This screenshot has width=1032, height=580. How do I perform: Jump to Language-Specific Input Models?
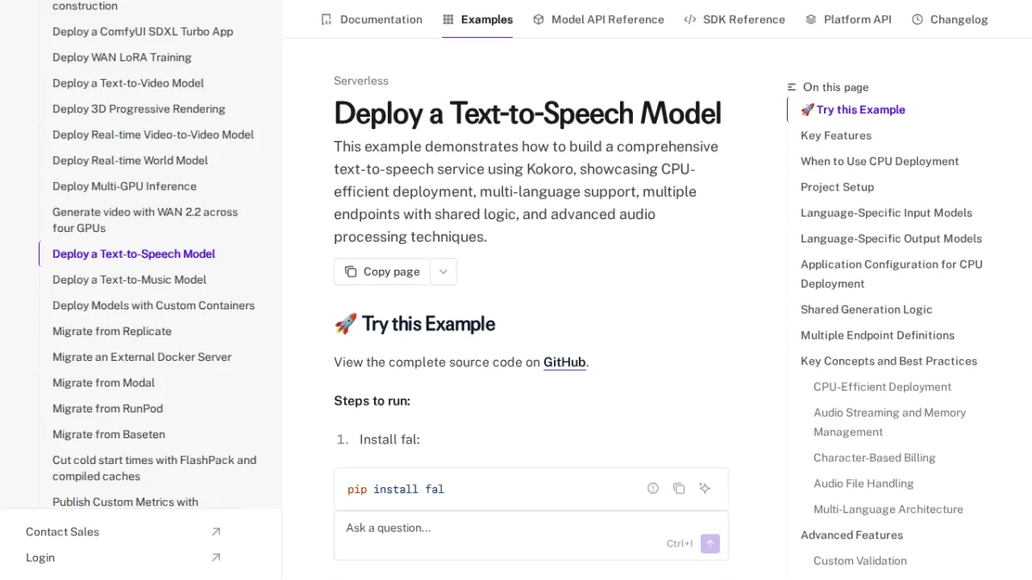(x=887, y=212)
